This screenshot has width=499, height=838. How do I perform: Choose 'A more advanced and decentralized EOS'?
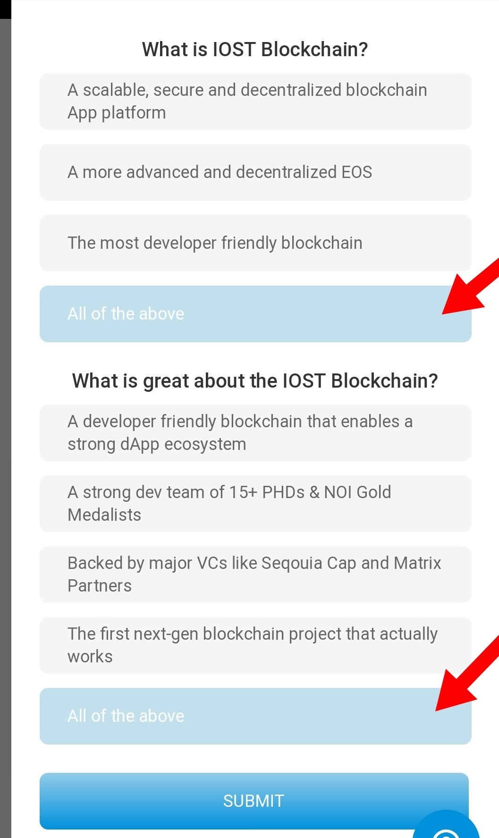point(255,172)
